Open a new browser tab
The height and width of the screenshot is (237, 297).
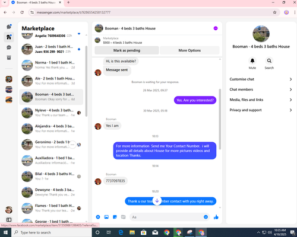(x=68, y=2)
